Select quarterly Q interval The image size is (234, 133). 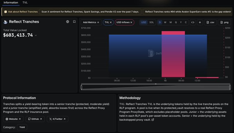point(176,22)
